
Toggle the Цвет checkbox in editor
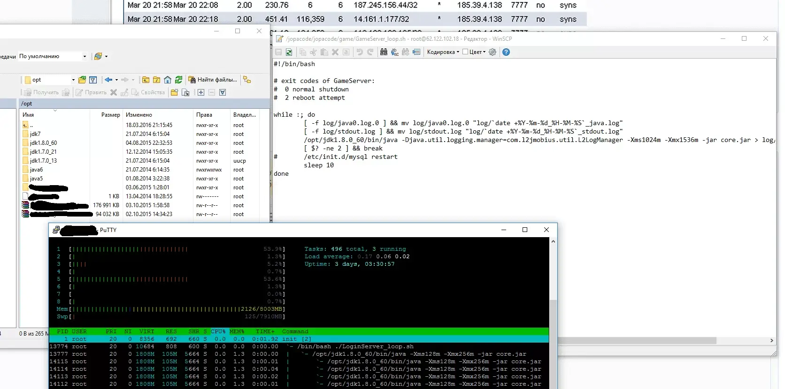pyautogui.click(x=465, y=52)
